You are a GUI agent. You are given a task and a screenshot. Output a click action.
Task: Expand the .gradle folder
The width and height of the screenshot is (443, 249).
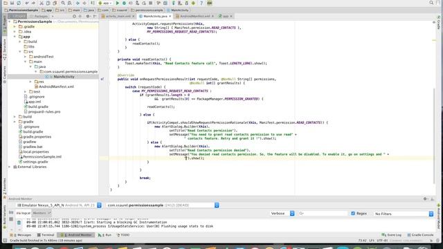15,26
